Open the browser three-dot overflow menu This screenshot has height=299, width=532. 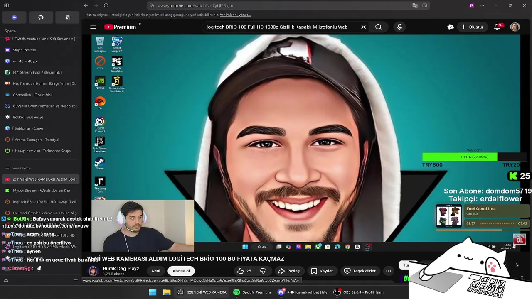[482, 5]
